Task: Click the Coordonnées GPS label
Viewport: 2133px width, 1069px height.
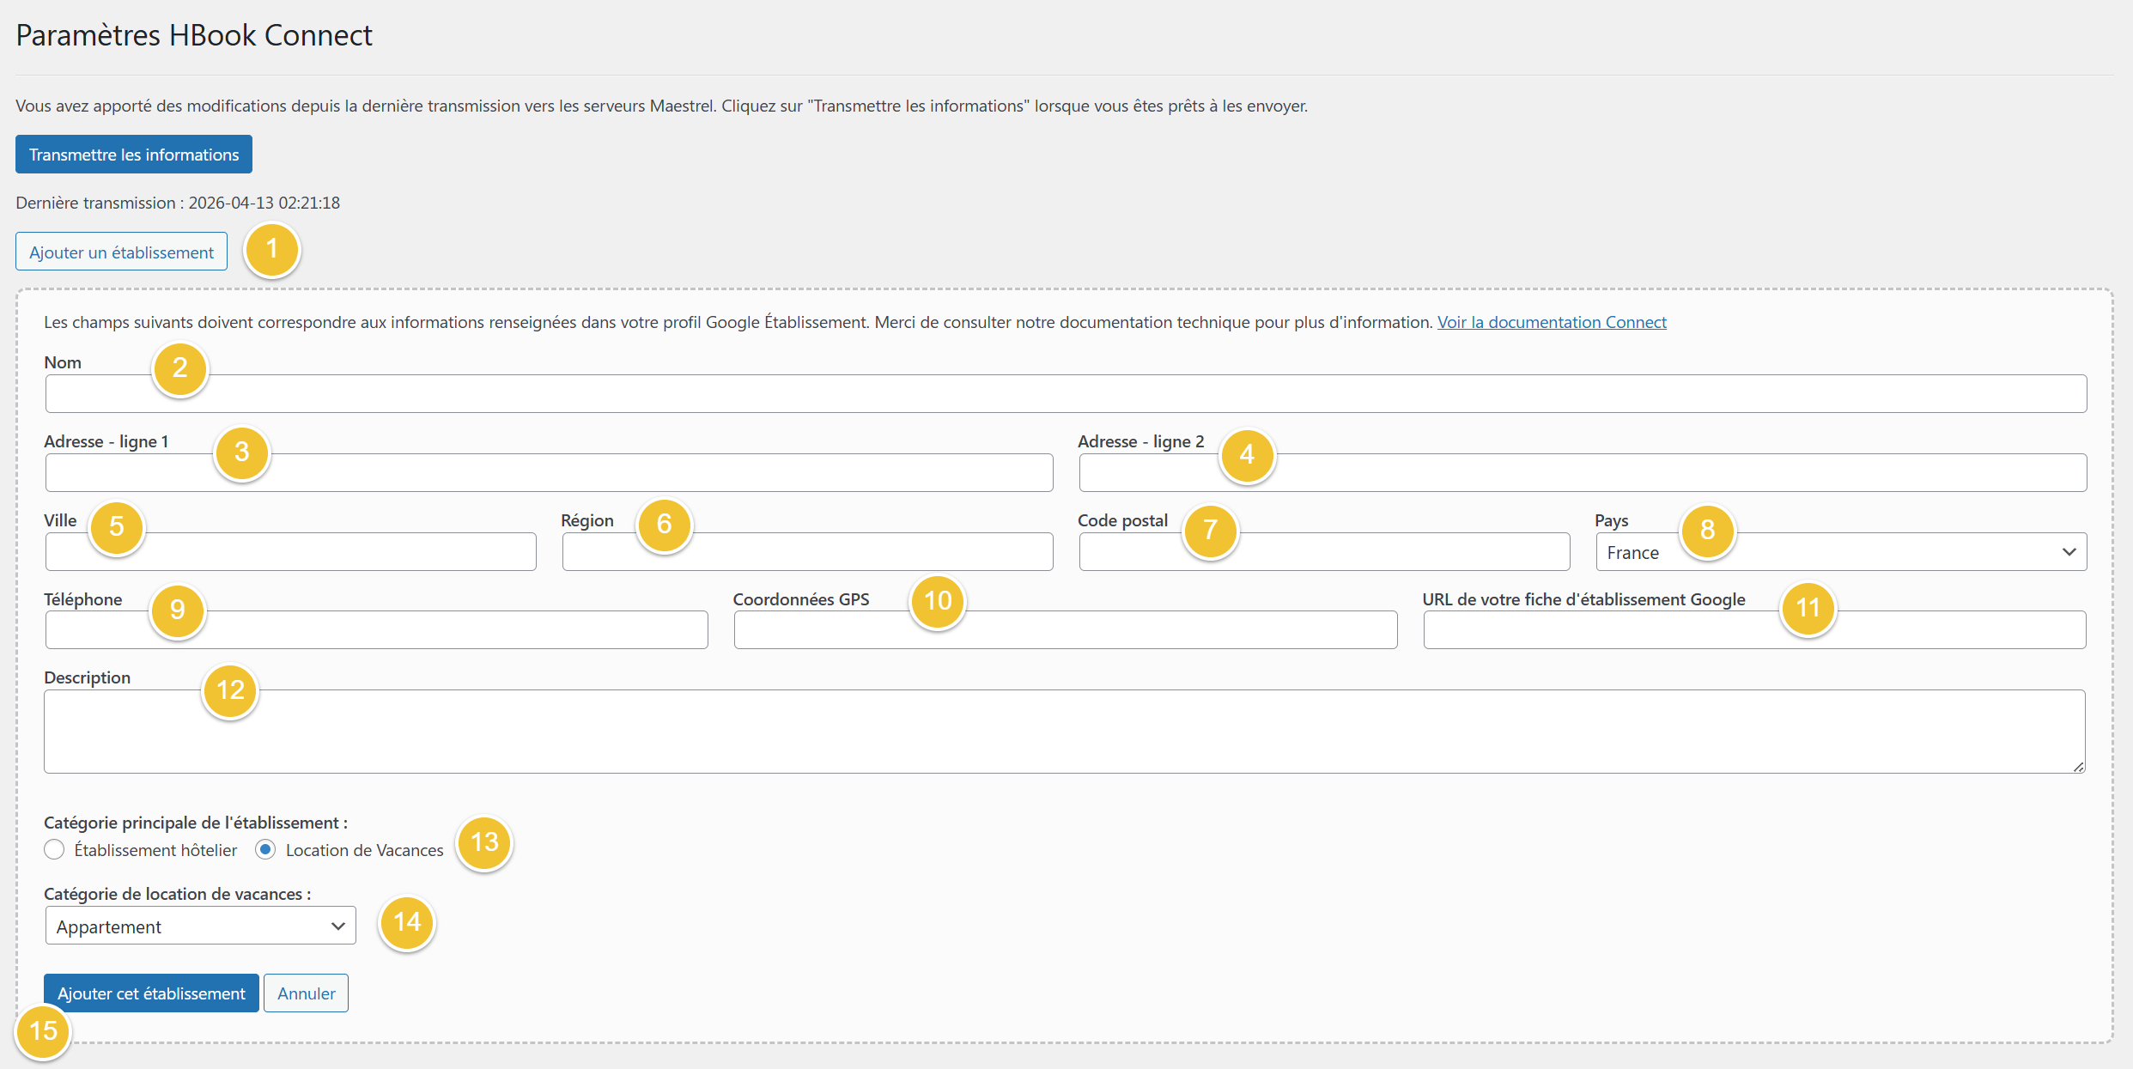Action: 801,599
